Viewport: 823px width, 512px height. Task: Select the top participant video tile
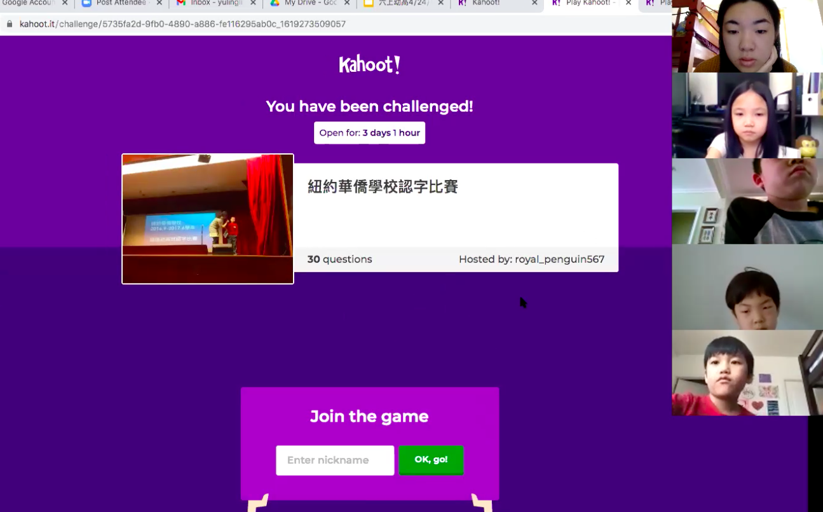(x=747, y=36)
